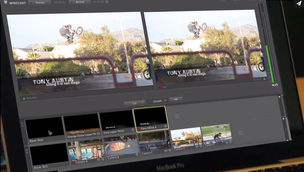Open the Smooth transition dropdown
This screenshot has width=304, height=172.
[x=157, y=101]
